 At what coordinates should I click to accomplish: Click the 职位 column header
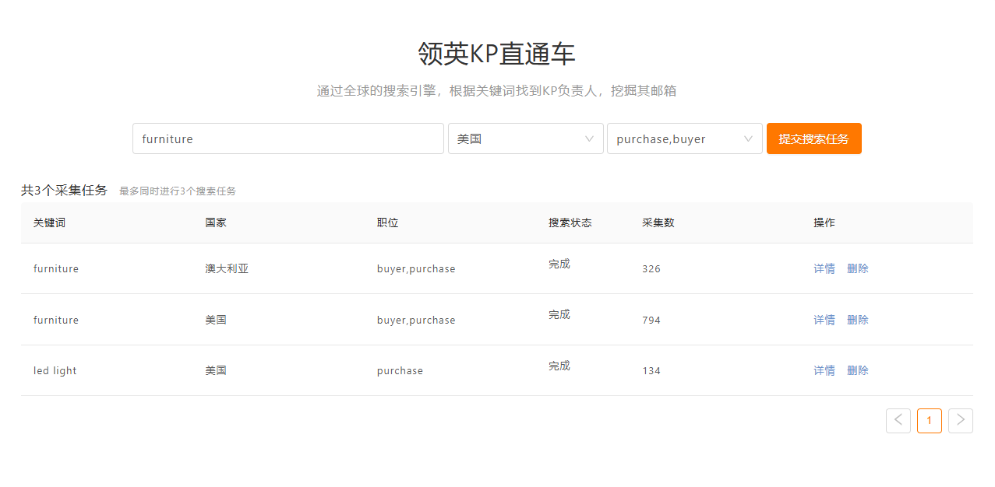point(388,222)
